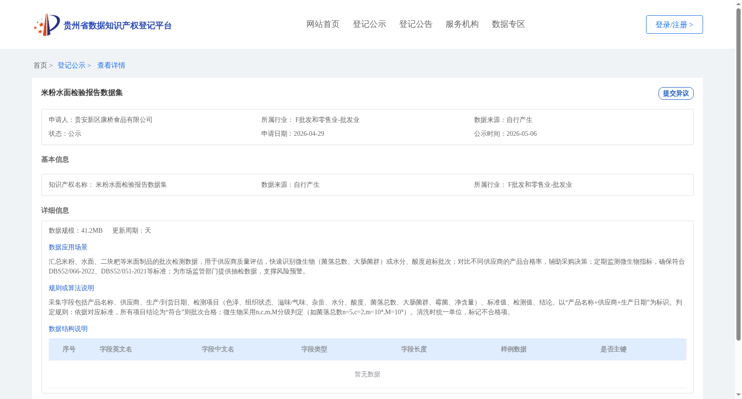Click the 暂无数据 empty table message
Screen dimensions: 742x399
tap(367, 374)
